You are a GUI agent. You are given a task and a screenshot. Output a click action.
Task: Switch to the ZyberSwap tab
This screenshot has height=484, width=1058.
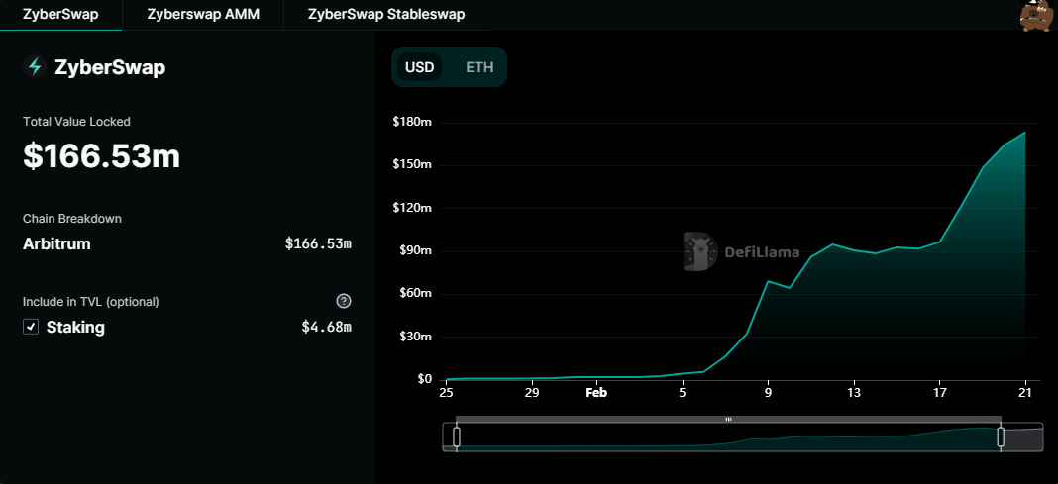(x=60, y=14)
